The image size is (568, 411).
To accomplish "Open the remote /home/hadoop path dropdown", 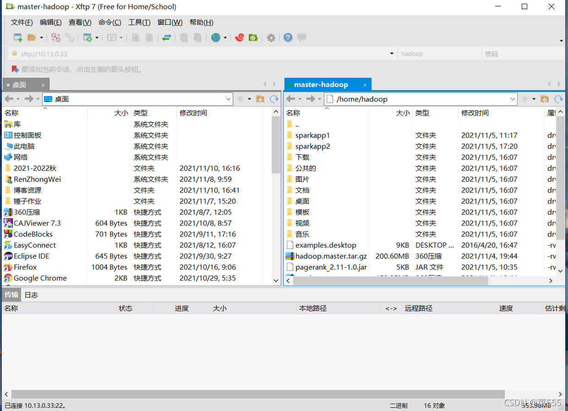I will [513, 99].
